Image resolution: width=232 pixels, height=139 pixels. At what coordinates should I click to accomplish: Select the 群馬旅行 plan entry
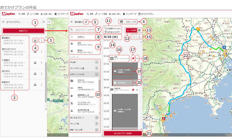coord(15,85)
